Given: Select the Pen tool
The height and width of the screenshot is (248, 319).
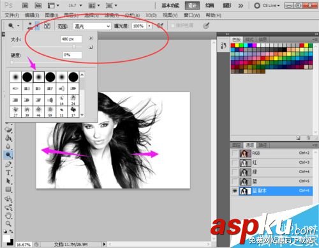Looking at the screenshot, I should click(8, 164).
